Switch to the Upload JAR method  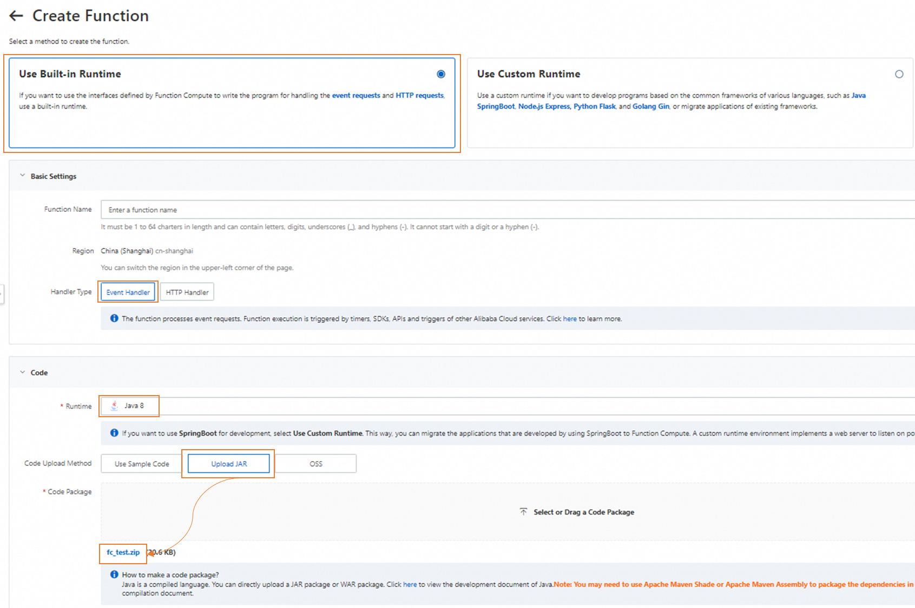pyautogui.click(x=229, y=464)
